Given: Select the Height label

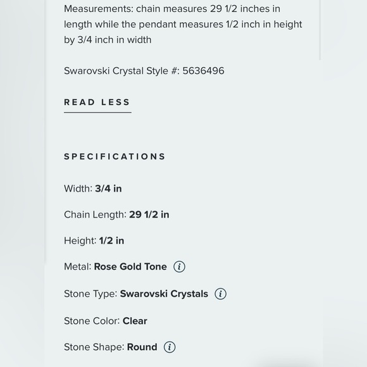Looking at the screenshot, I should 80,240.
